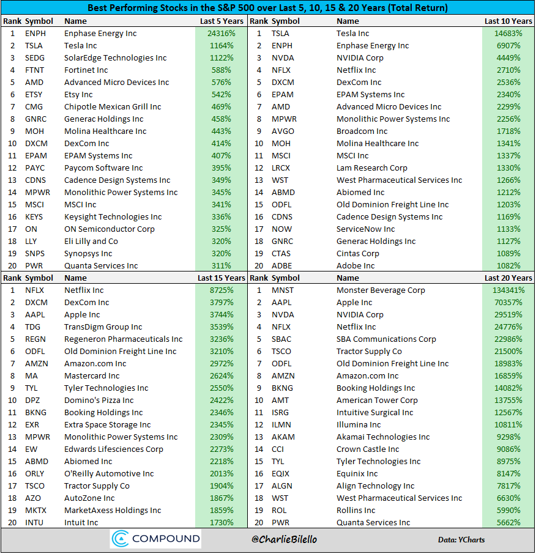This screenshot has height=554, width=536.
Task: Click the ENPH symbol in the 5-year table
Action: pyautogui.click(x=35, y=34)
